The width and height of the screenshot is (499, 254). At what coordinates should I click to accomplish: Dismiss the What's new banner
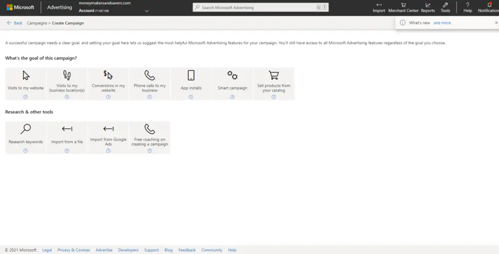point(496,23)
